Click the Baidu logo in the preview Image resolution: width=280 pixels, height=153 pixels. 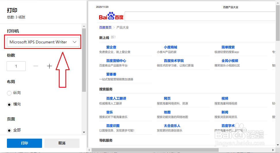tap(111, 16)
